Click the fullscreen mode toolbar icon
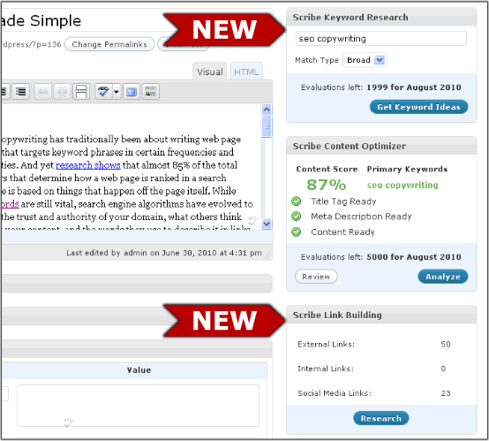The image size is (489, 441). click(x=132, y=92)
